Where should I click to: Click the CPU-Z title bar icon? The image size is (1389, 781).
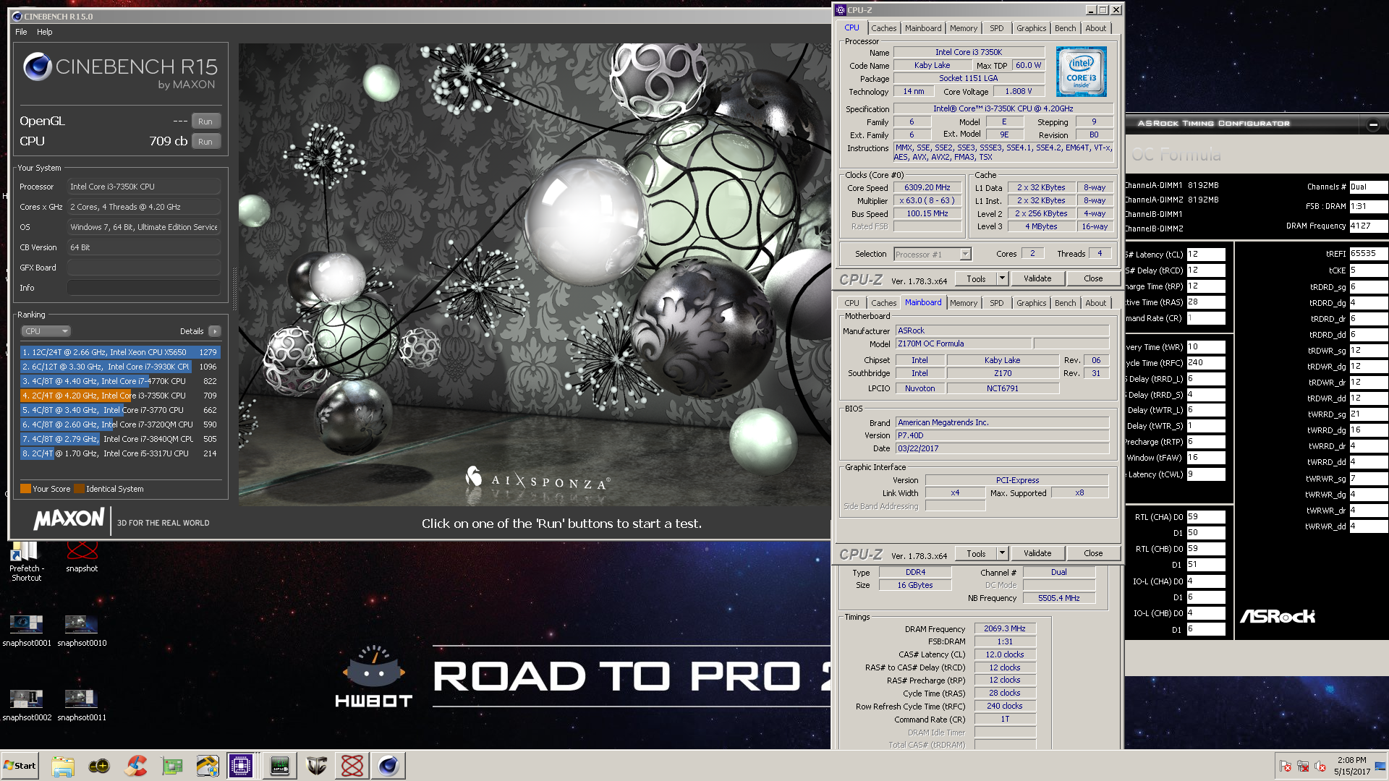[840, 10]
